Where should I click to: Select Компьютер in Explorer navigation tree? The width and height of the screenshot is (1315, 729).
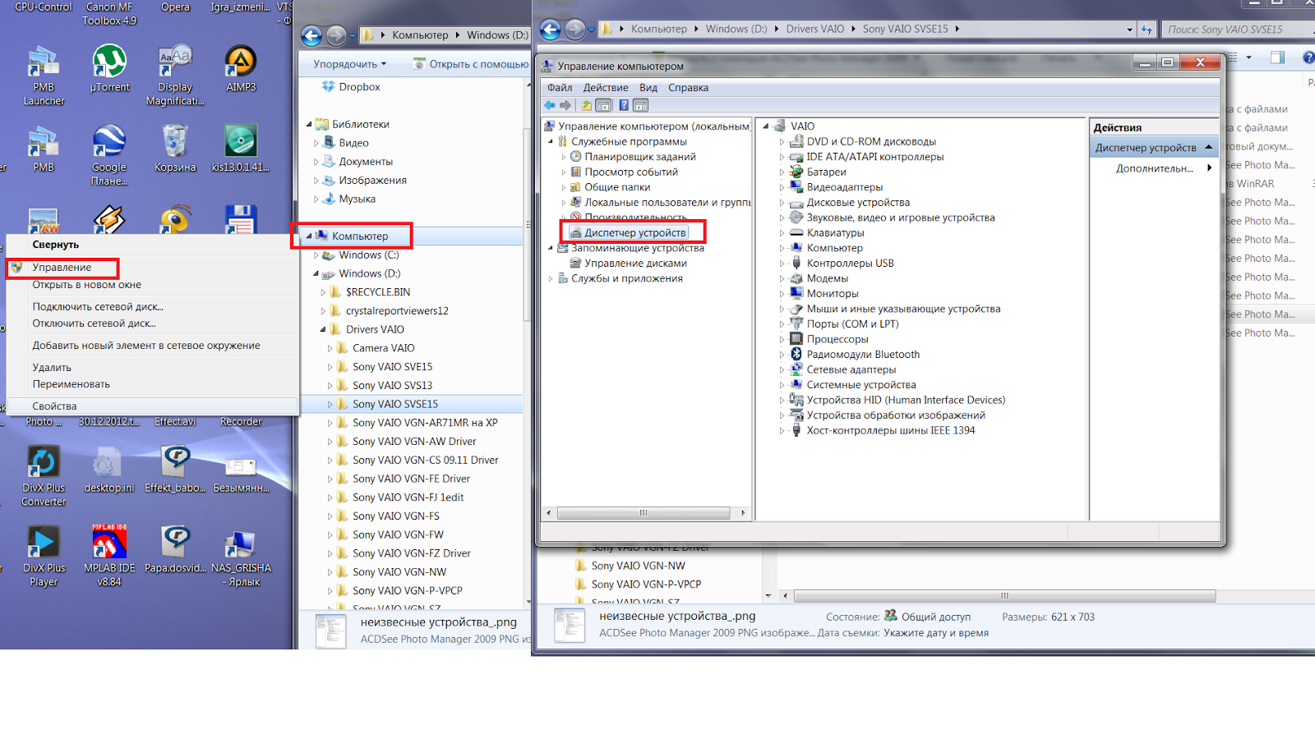(x=360, y=236)
